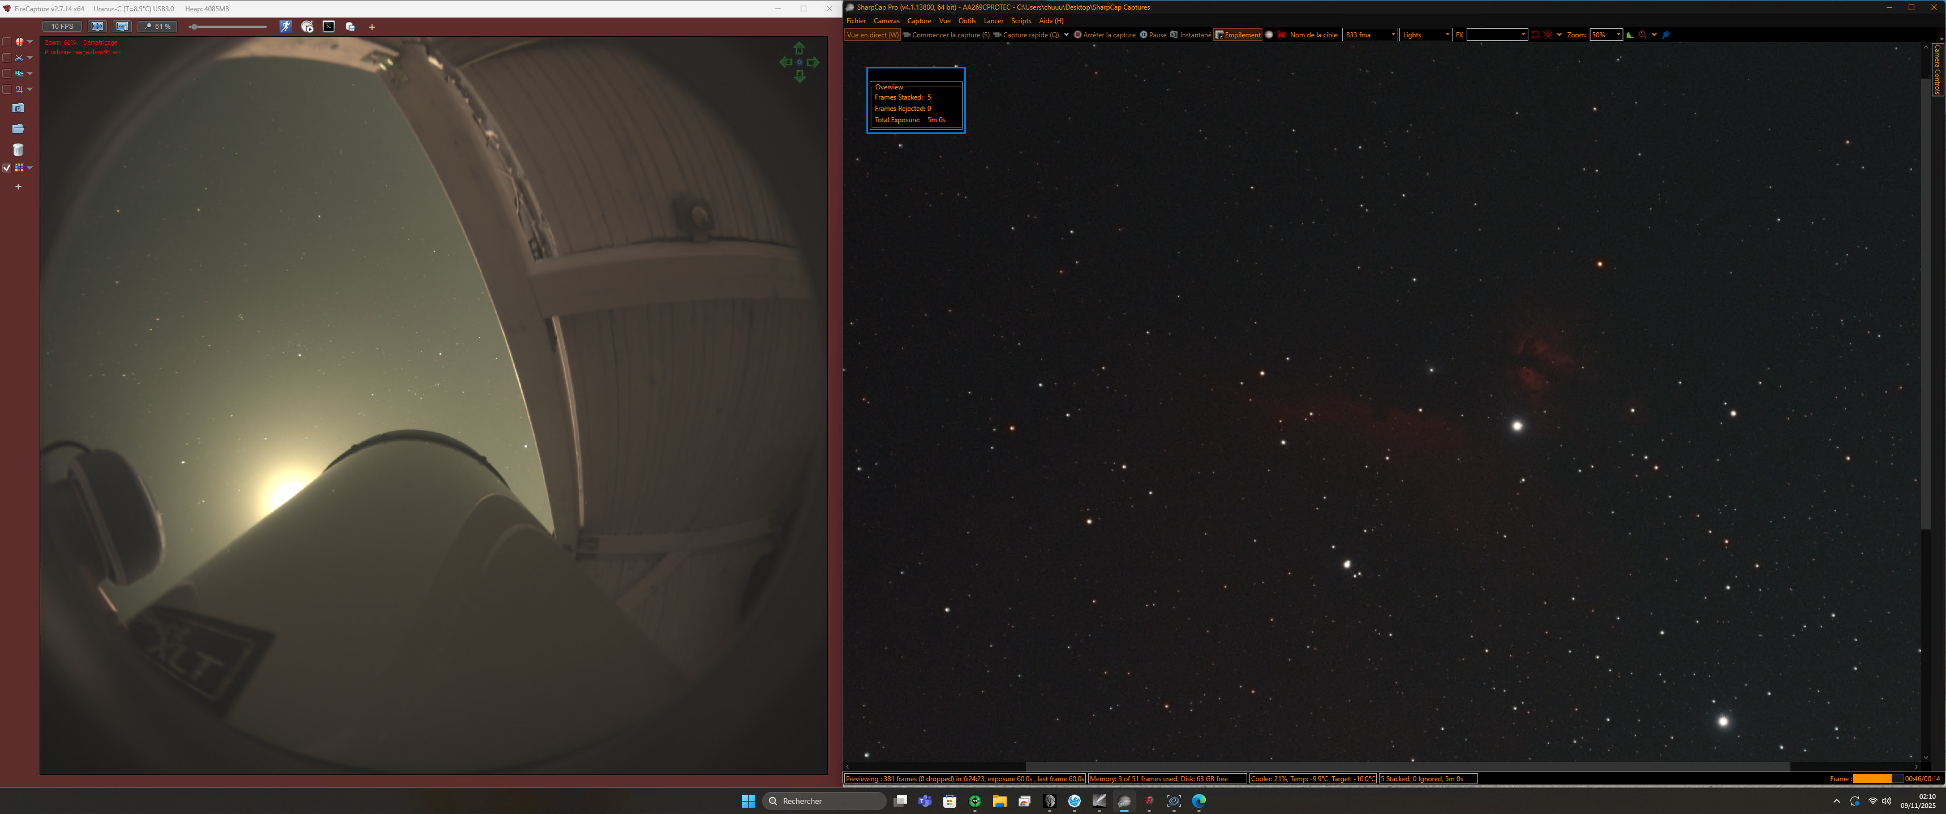Enable the histogram waveform checkbox
Viewport: 1946px width, 814px height.
click(7, 74)
